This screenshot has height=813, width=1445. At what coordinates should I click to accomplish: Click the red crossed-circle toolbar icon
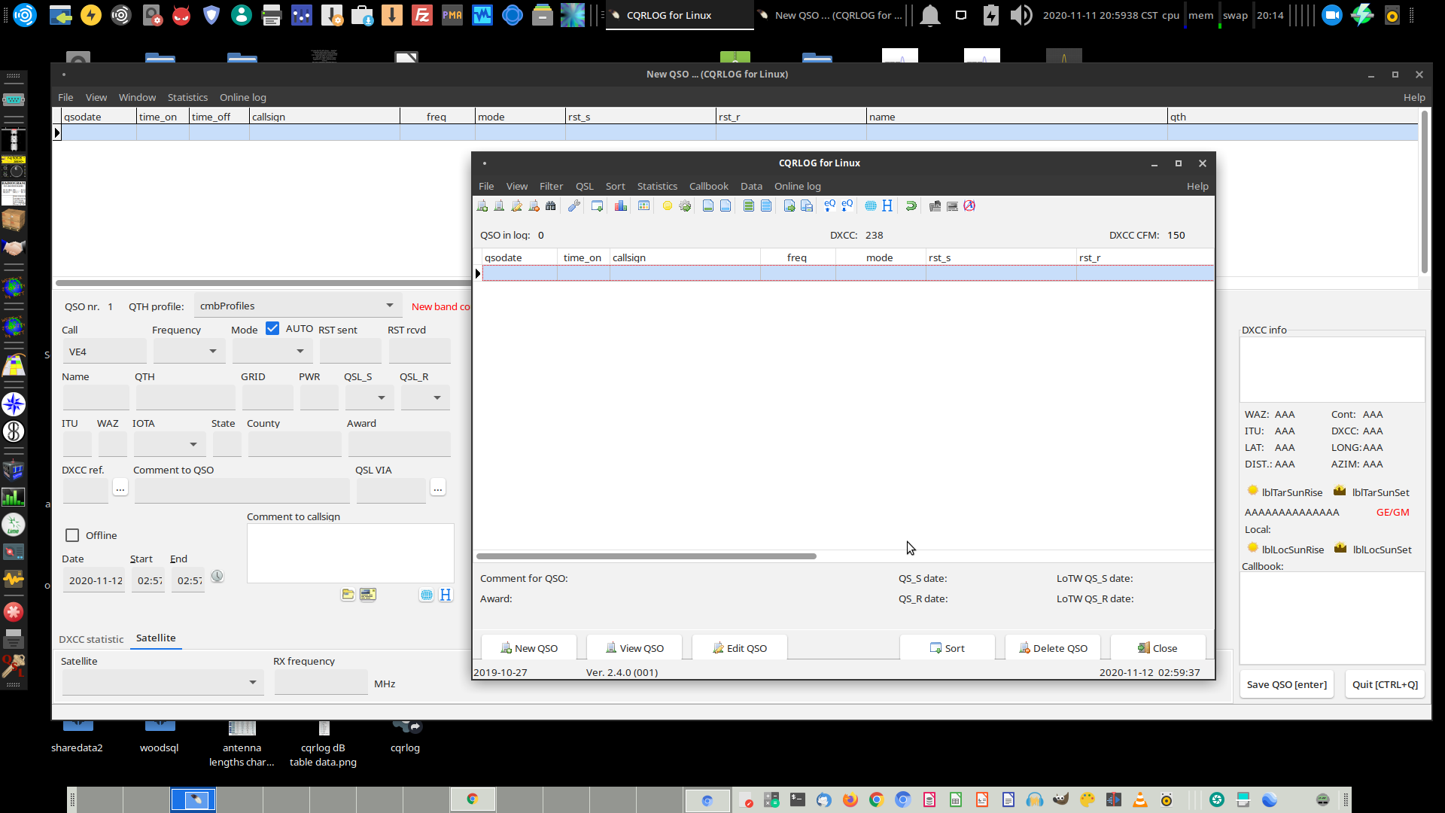(969, 206)
